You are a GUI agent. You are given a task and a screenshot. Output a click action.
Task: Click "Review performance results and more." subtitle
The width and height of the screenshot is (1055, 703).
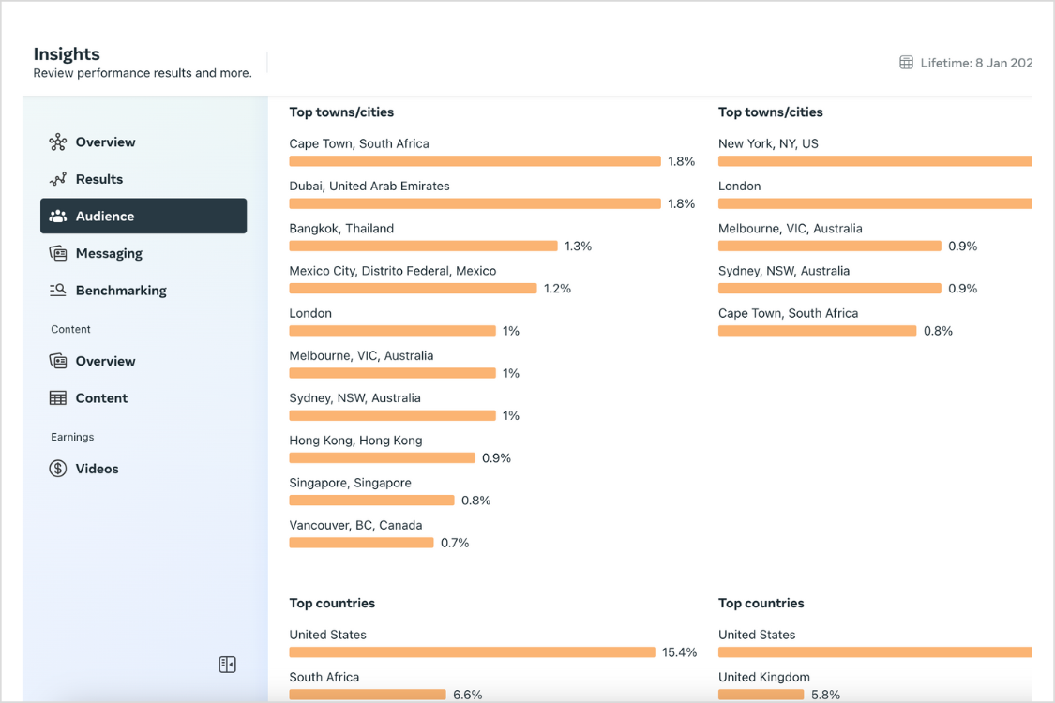coord(143,73)
